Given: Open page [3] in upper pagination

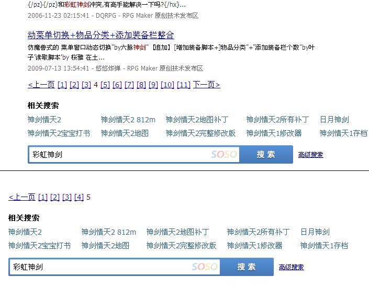Looking at the screenshot, I should coord(86,85).
